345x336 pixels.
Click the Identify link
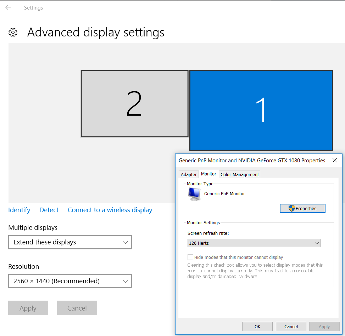tap(19, 210)
